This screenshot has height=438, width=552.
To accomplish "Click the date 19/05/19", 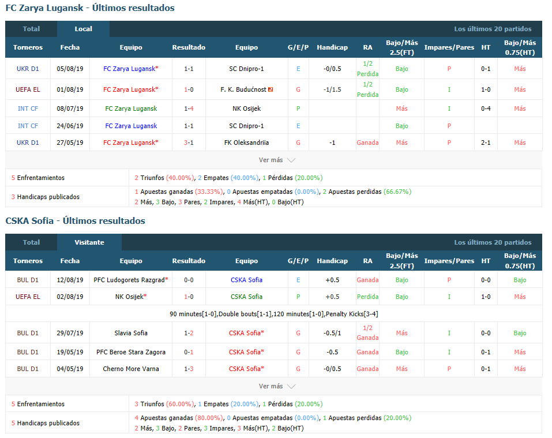I will pos(70,352).
